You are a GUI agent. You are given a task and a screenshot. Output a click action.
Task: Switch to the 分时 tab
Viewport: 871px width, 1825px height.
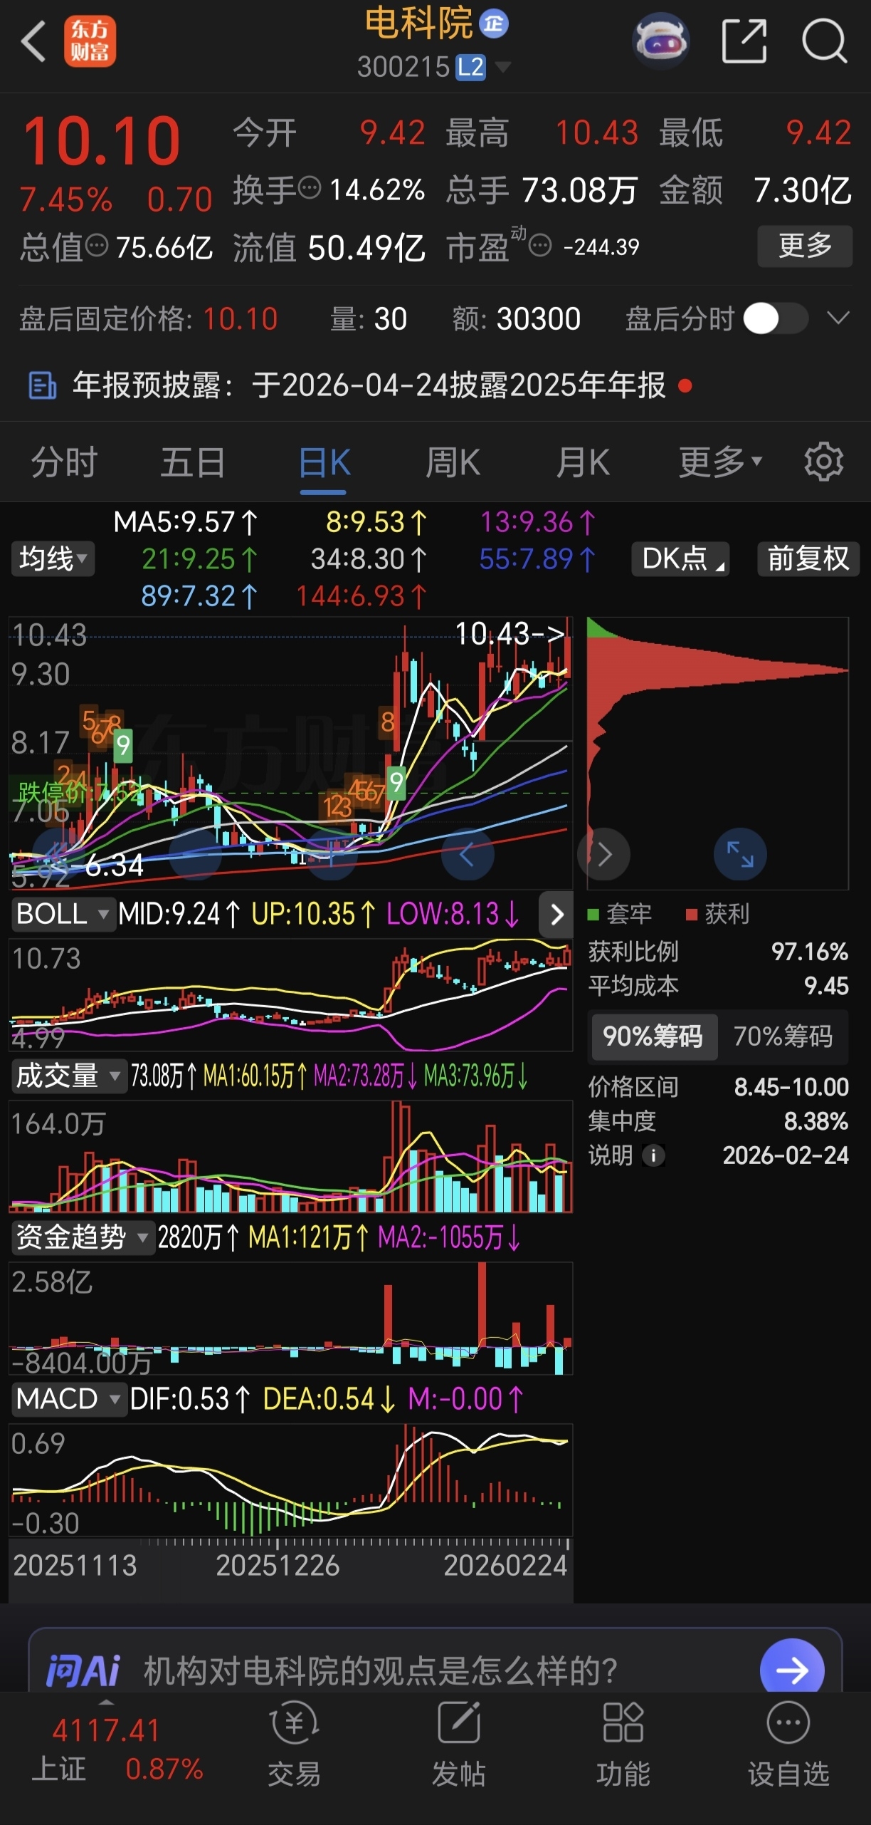[x=64, y=462]
